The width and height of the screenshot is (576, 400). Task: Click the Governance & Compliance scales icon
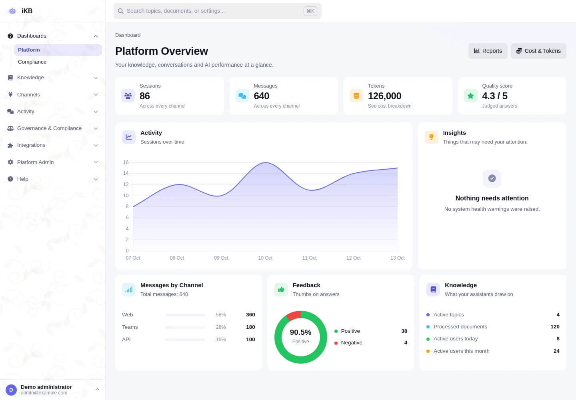pos(10,128)
